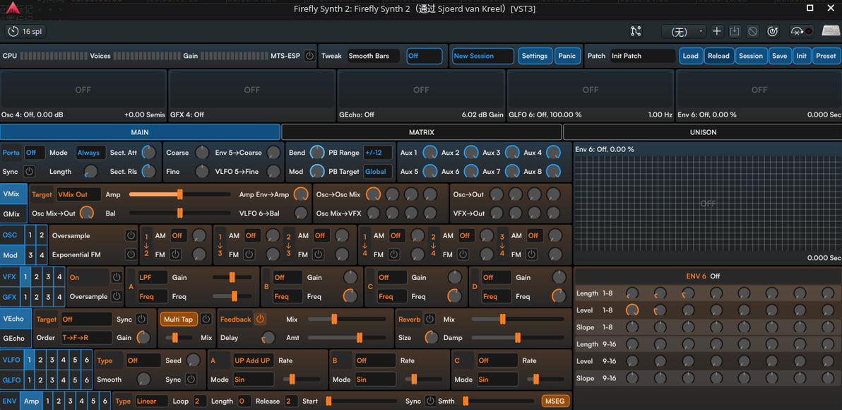Image resolution: width=842 pixels, height=410 pixels.
Task: Open the Tweak Smooth Bars dropdown
Action: tap(373, 56)
